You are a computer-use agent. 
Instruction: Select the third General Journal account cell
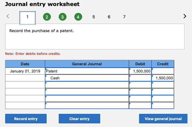point(87,85)
